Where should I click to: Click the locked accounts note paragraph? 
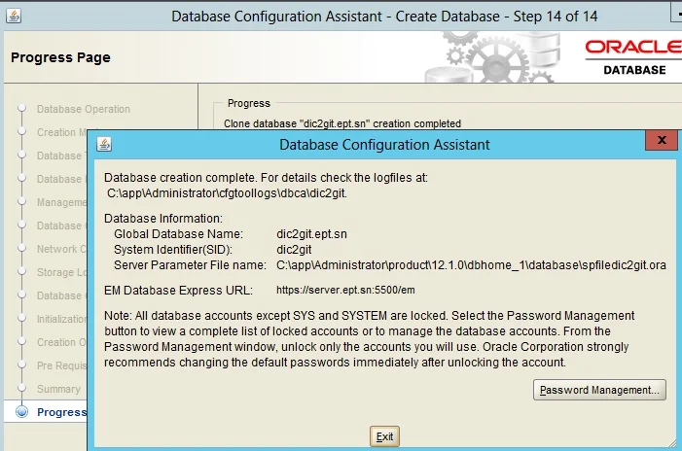(x=370, y=339)
